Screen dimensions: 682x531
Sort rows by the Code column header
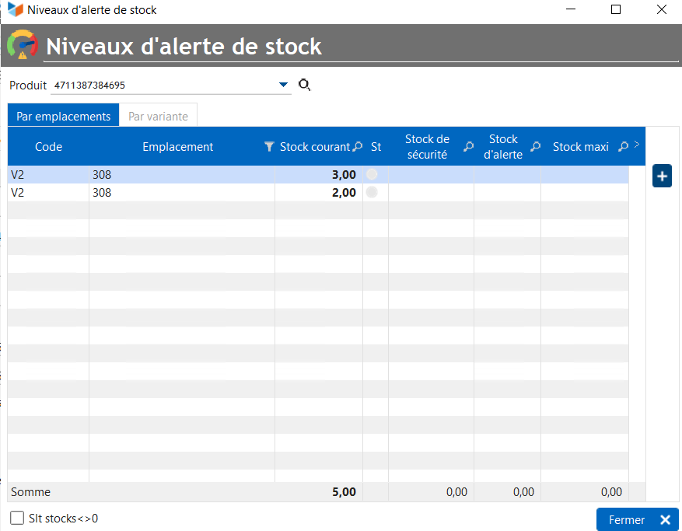tap(48, 146)
